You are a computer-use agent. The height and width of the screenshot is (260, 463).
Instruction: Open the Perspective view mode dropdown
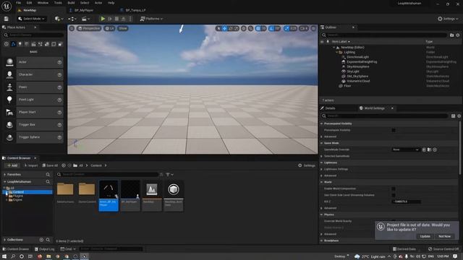89,28
